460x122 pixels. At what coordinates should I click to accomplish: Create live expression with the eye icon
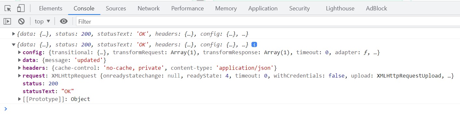coord(64,21)
